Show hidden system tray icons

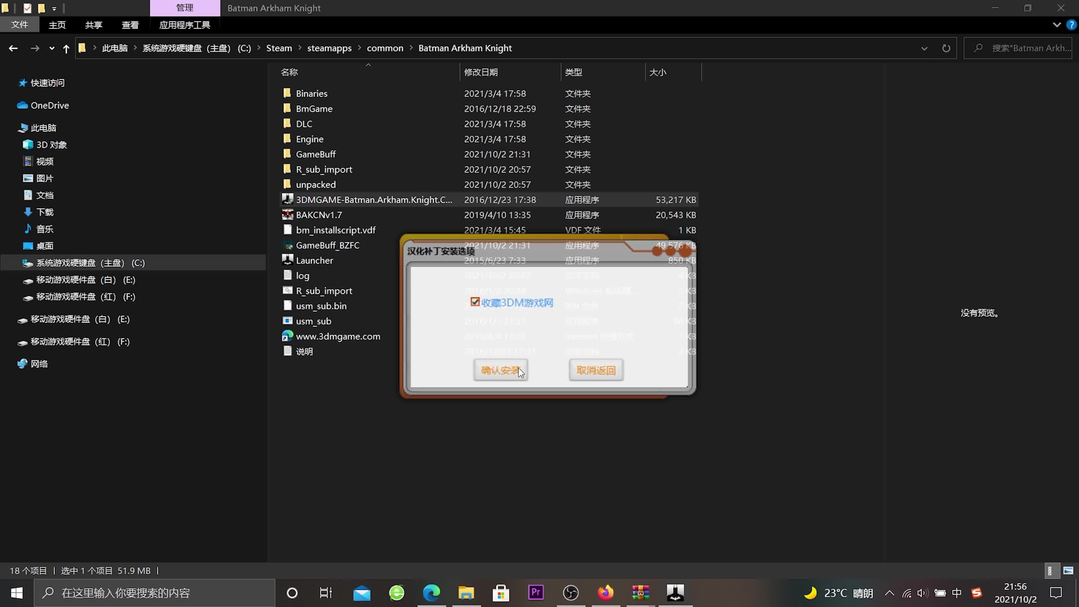[889, 593]
